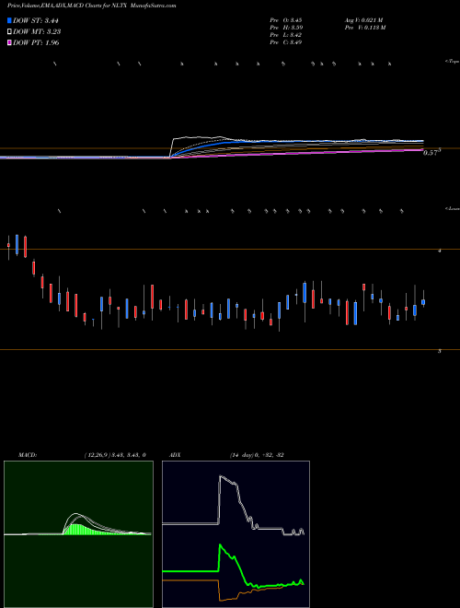The height and width of the screenshot is (608, 460).
Task: Click the ADX indicator chart panel
Action: [236, 534]
